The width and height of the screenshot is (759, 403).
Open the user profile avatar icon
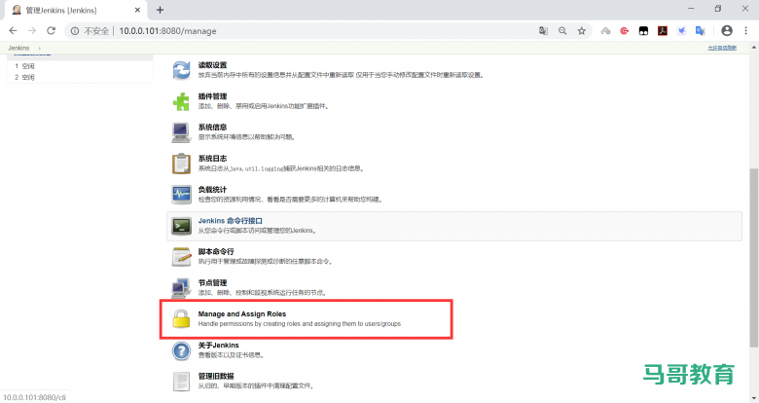[x=727, y=31]
